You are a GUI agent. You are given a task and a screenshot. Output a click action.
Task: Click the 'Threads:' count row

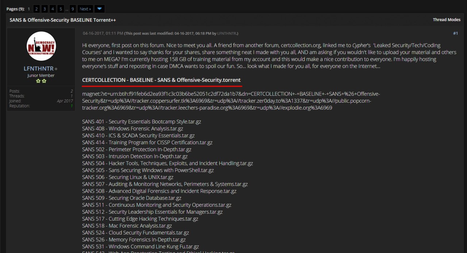(41, 96)
